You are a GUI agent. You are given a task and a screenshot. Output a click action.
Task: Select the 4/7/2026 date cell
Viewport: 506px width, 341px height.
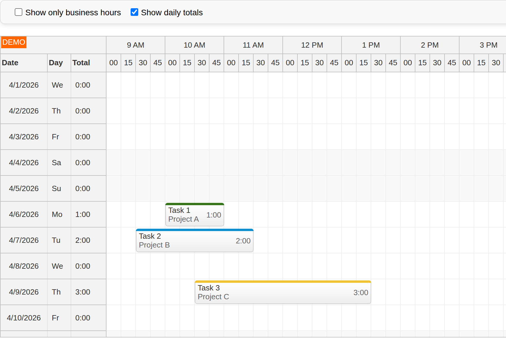24,240
